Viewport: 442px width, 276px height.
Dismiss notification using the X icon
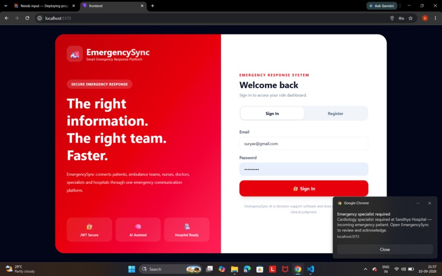click(429, 203)
